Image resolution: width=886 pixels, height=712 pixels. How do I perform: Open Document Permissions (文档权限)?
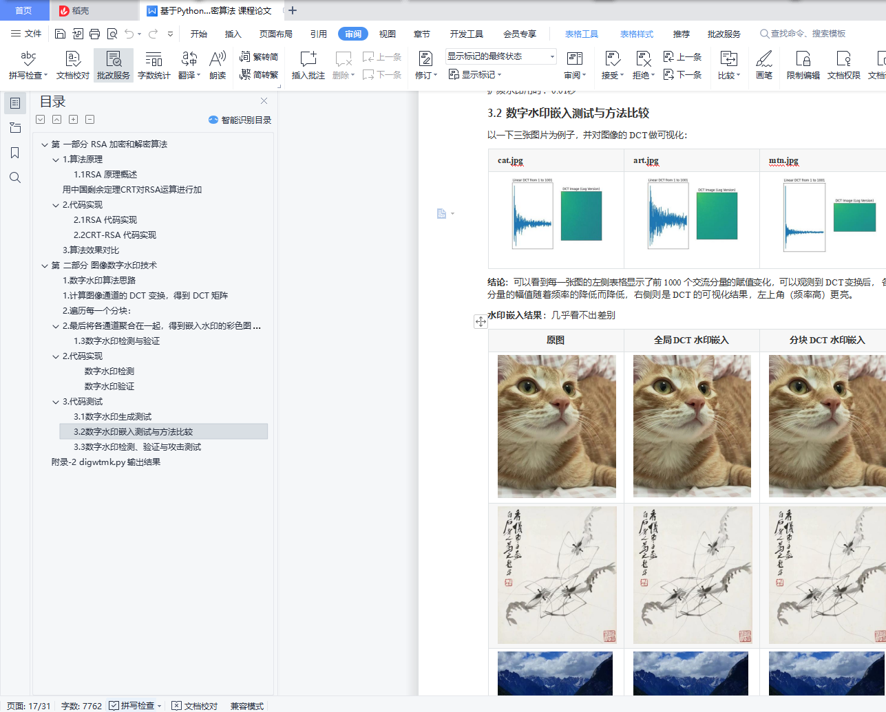pyautogui.click(x=843, y=65)
